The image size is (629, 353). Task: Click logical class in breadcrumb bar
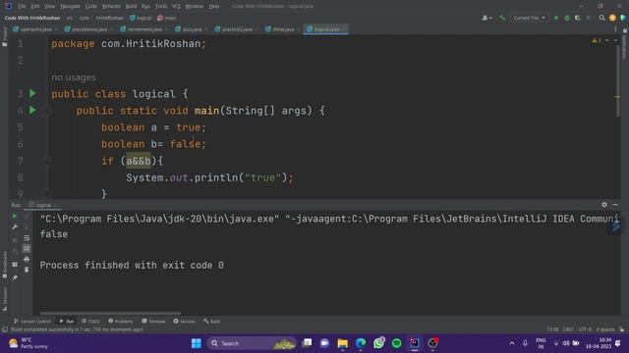(141, 18)
